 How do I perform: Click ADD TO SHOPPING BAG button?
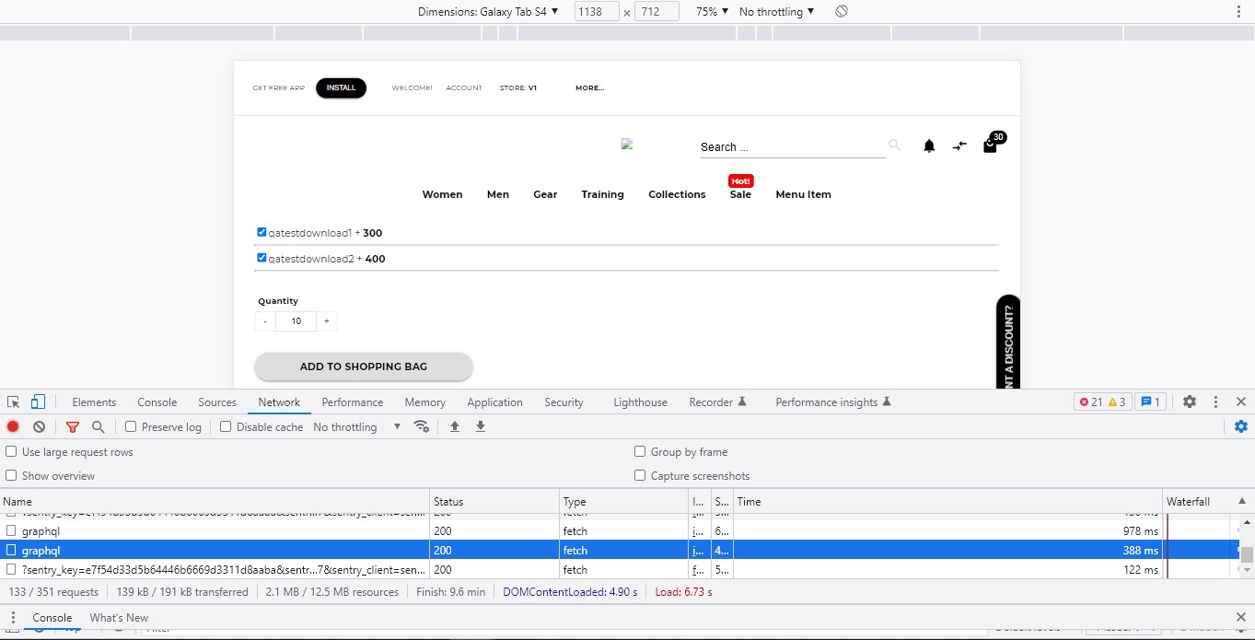click(x=364, y=367)
